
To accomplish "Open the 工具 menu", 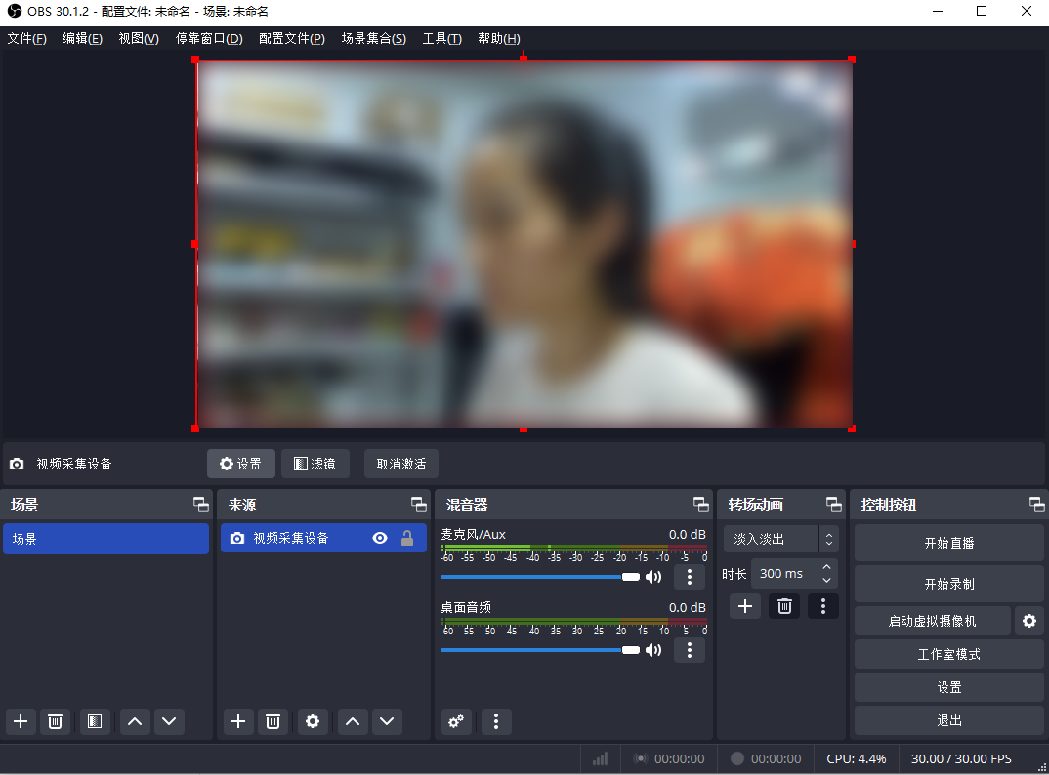I will coord(441,39).
